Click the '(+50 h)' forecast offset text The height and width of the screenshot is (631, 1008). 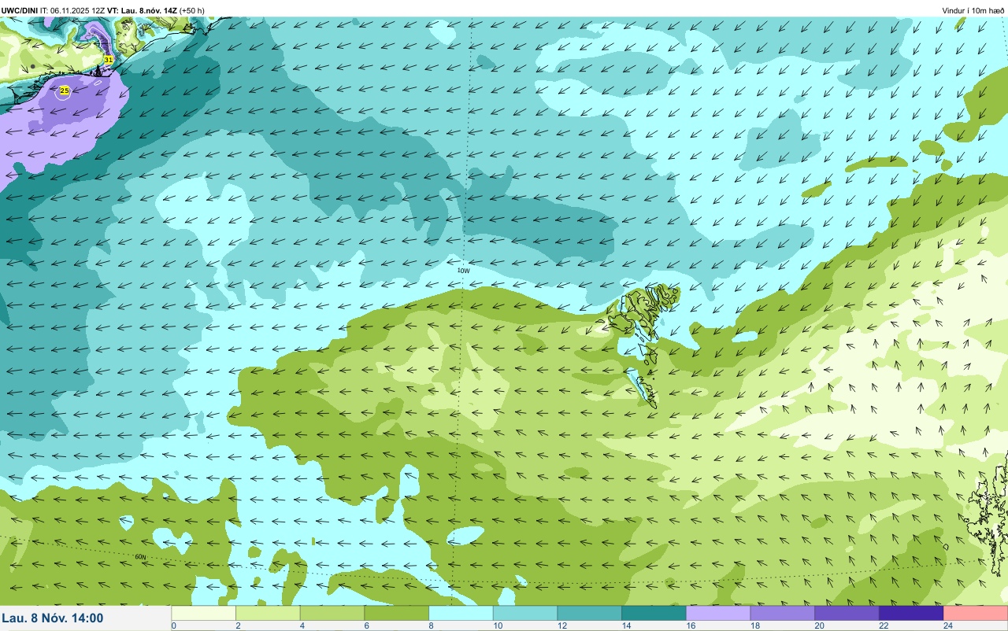192,11
